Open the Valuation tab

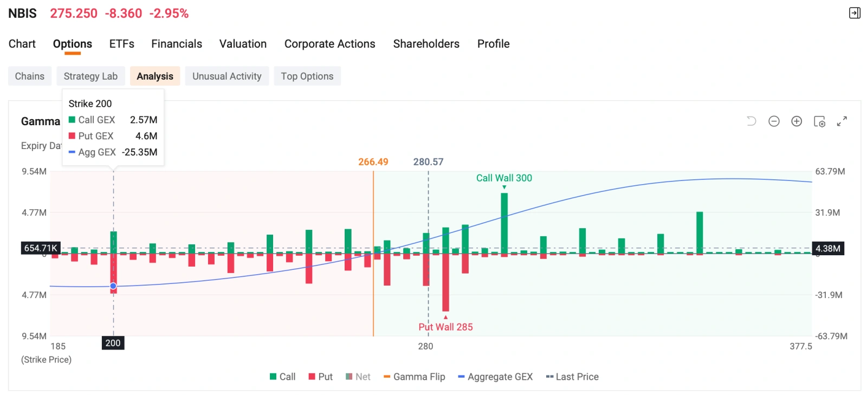tap(243, 44)
